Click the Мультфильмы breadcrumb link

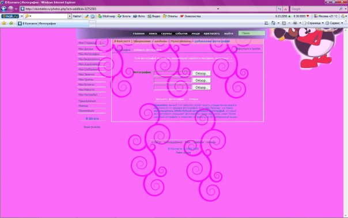(181, 42)
